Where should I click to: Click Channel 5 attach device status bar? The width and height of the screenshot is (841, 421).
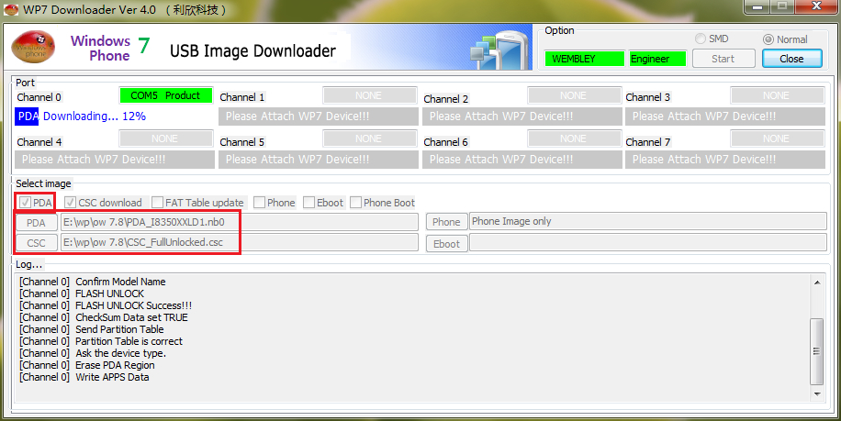pyautogui.click(x=319, y=160)
